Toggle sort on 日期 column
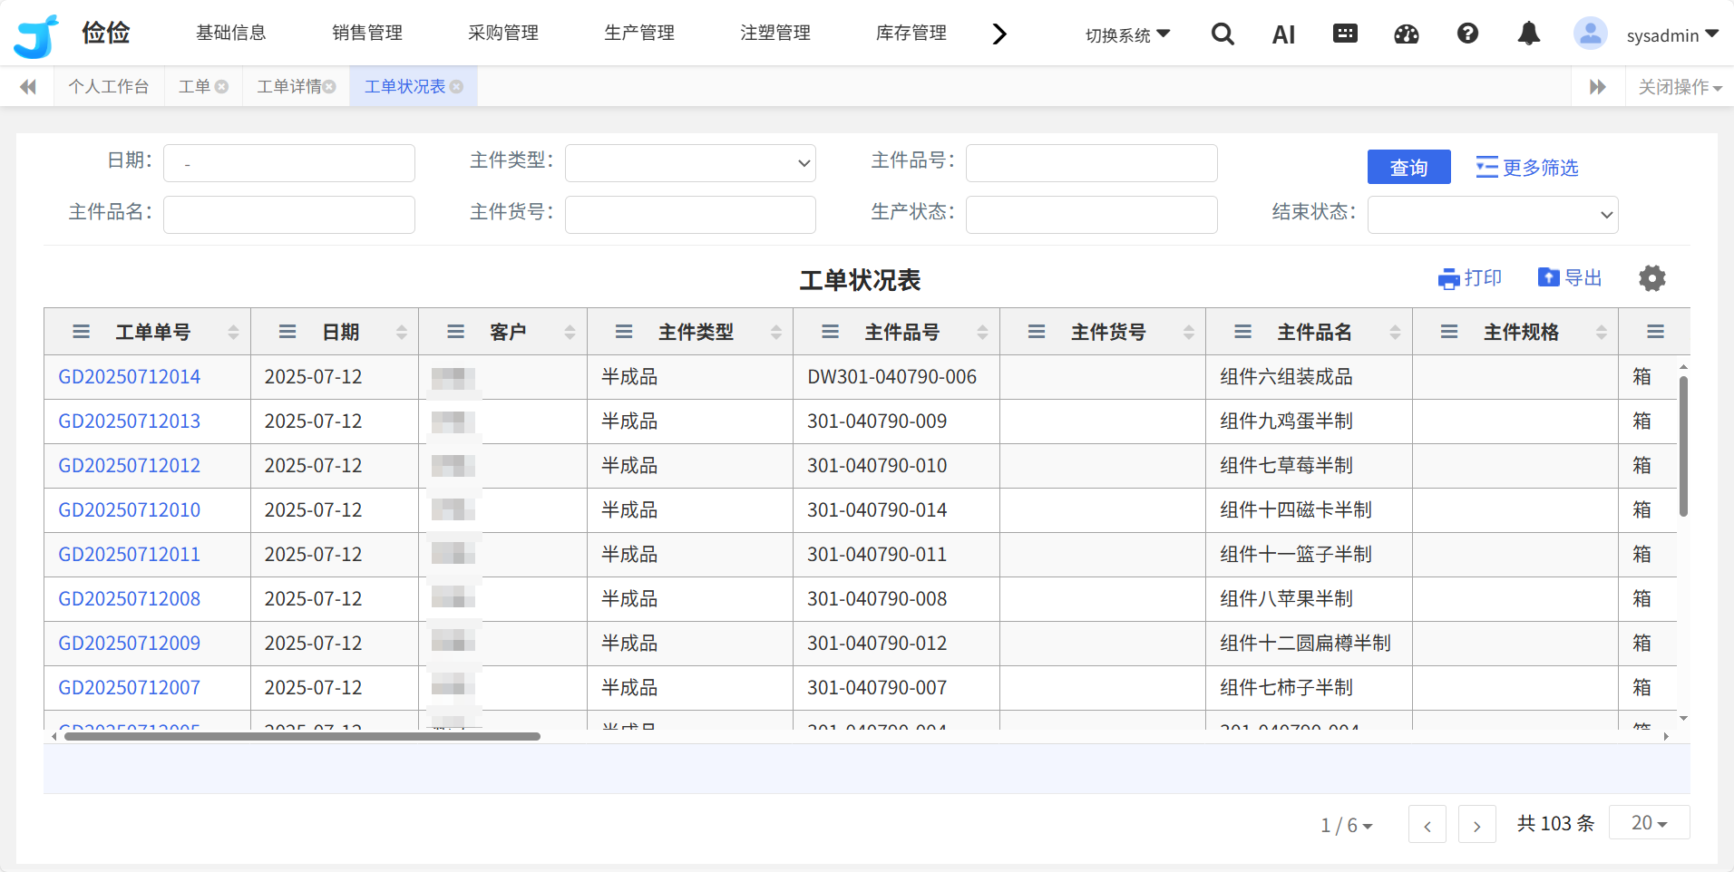Screen dimensions: 1734x872 [402, 333]
